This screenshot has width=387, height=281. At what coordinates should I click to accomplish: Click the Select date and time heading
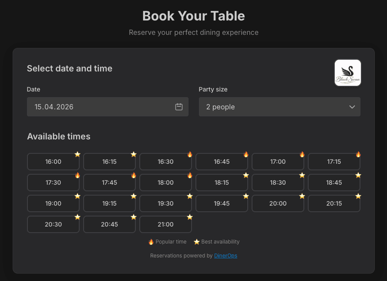pyautogui.click(x=70, y=68)
